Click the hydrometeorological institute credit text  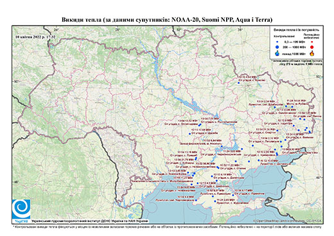click(90, 221)
